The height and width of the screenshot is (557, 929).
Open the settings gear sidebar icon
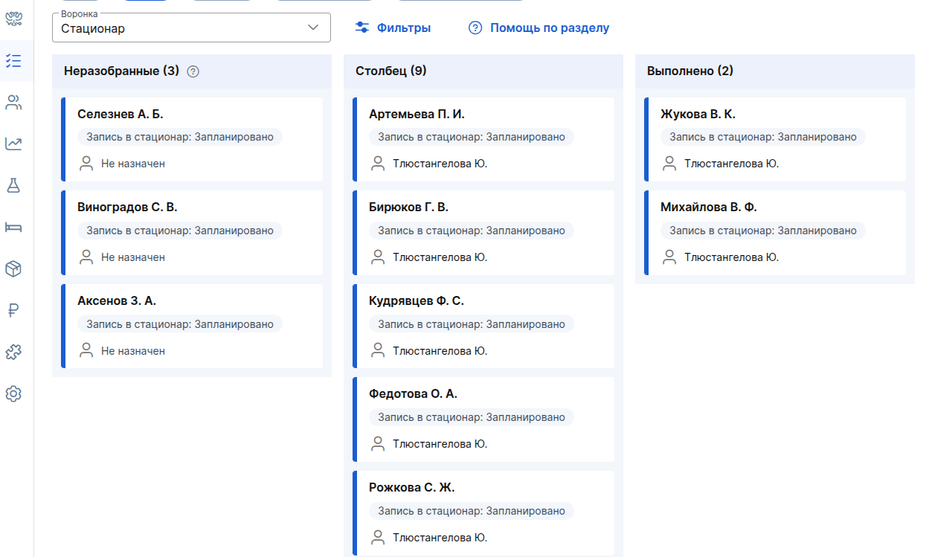[13, 393]
